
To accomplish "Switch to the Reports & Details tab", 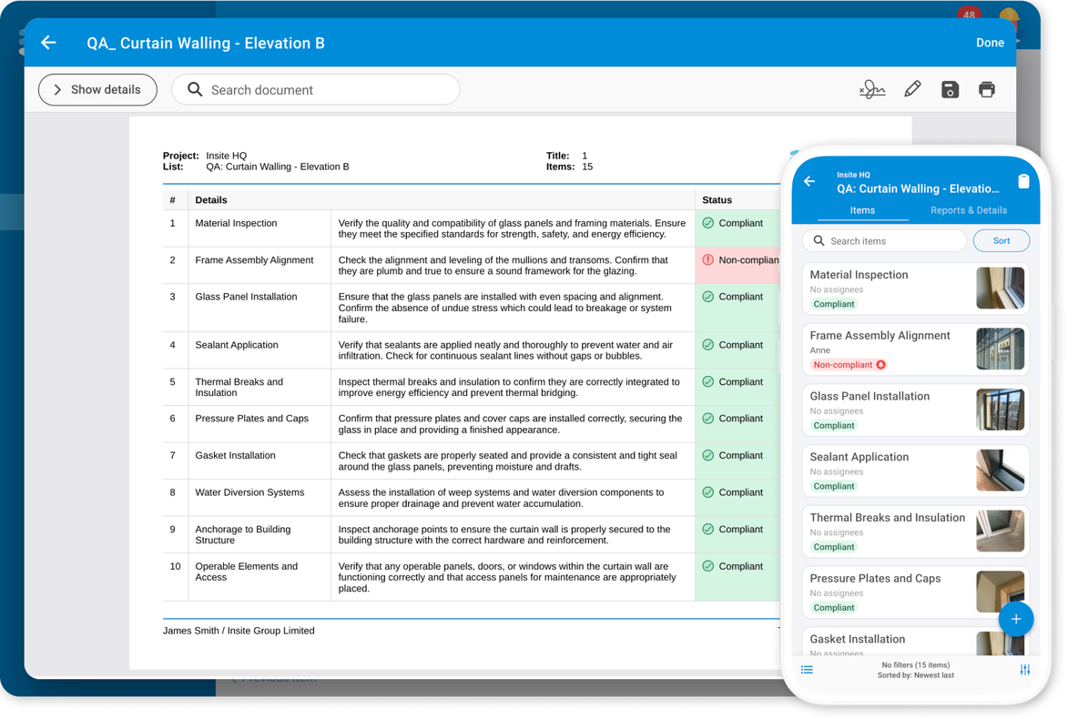I will (968, 209).
